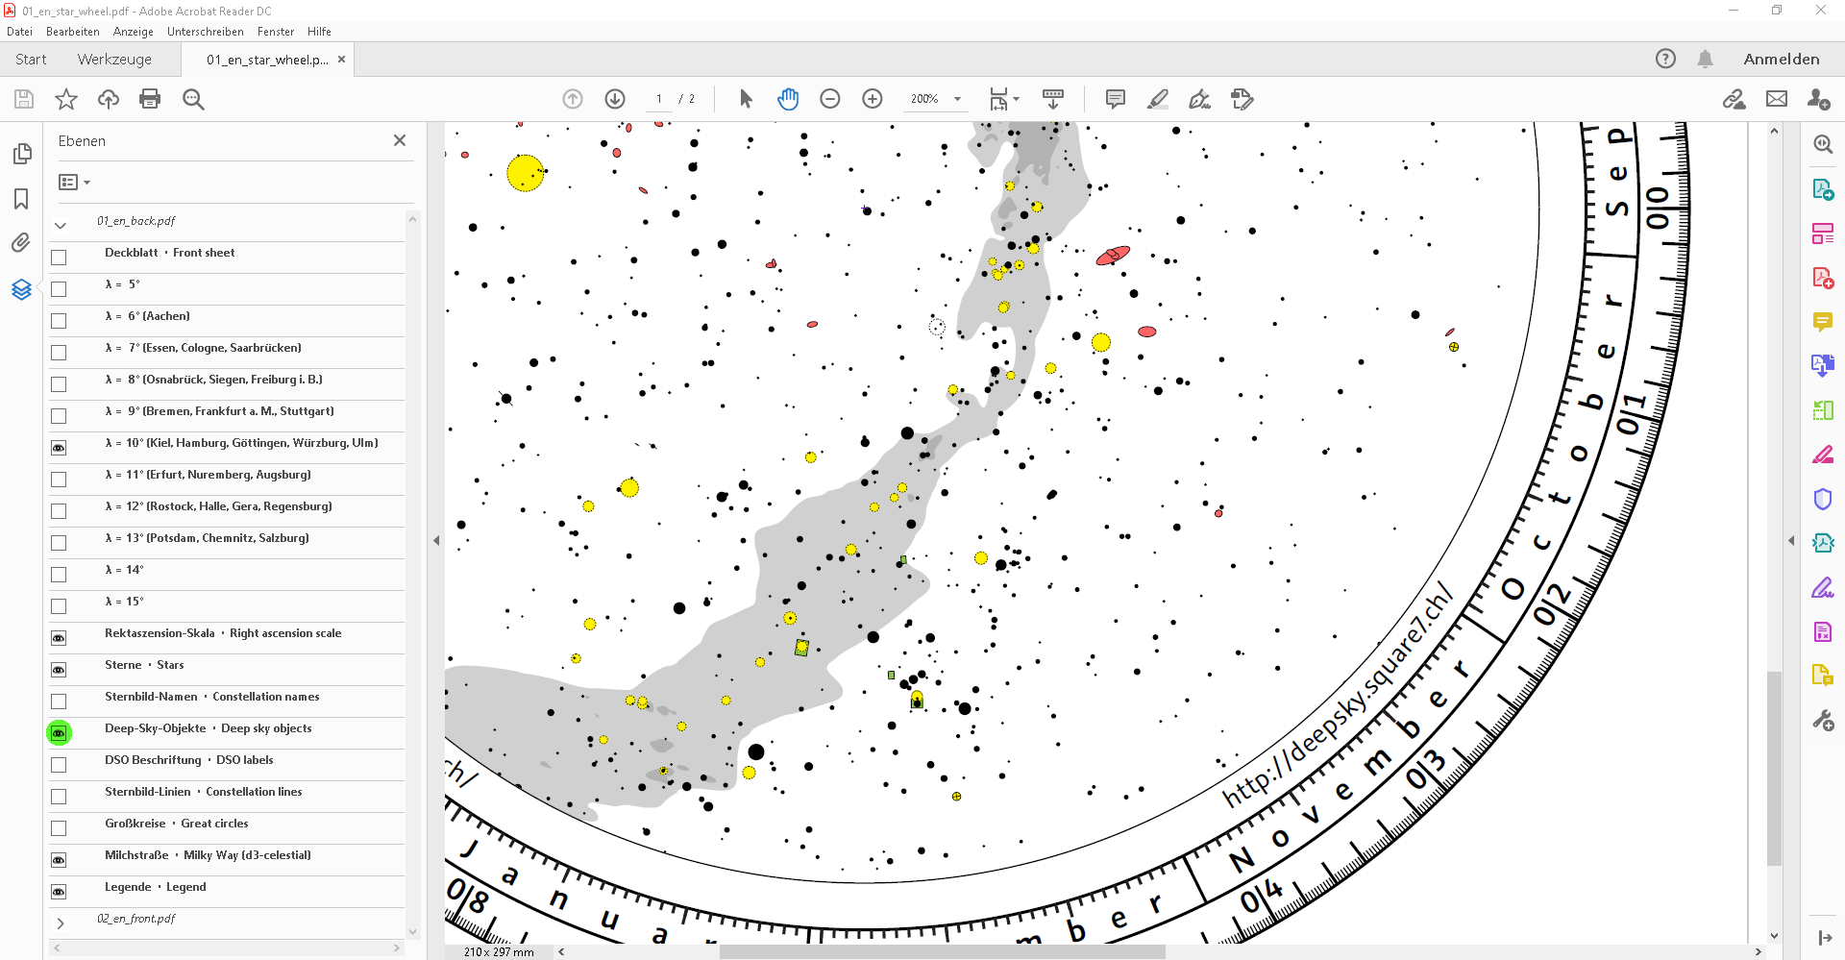
Task: Click the horizontal document scrollbar
Action: (x=942, y=951)
